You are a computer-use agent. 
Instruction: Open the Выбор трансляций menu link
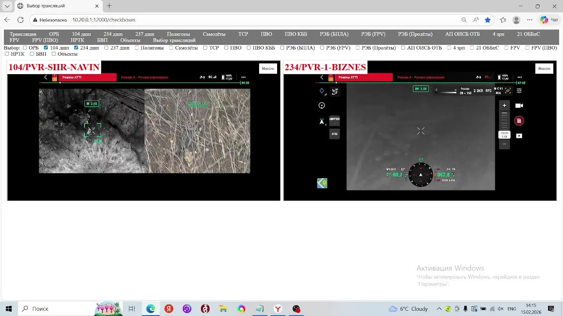[174, 40]
